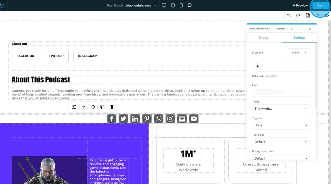This screenshot has height=184, width=331.
Task: Select parent element with up arrow
Action: point(84,107)
